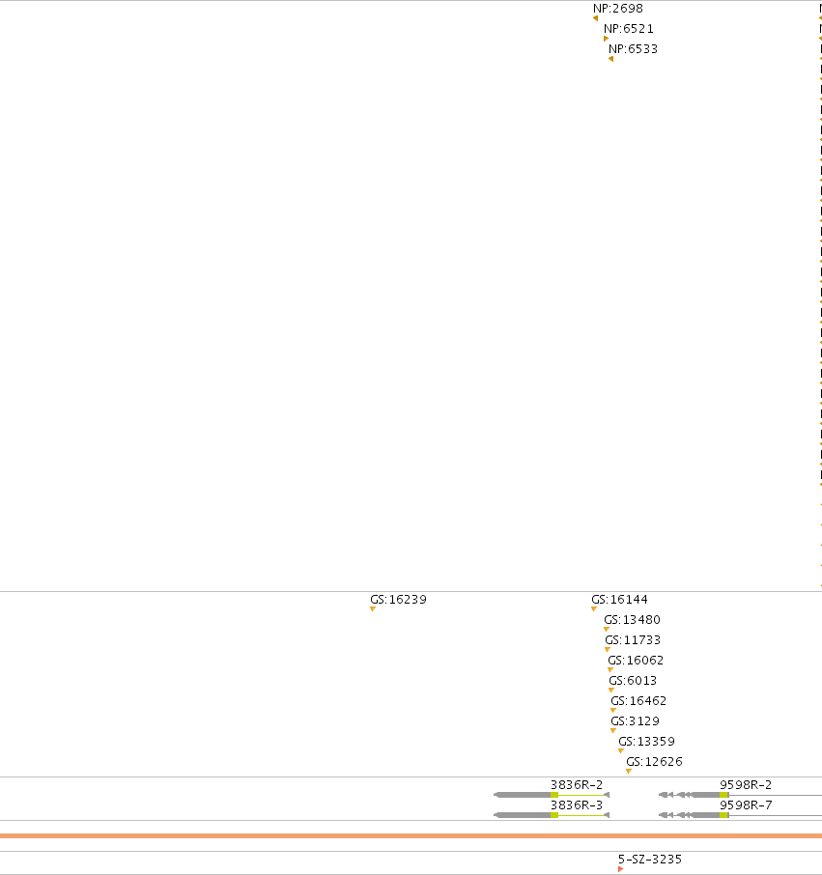Click the NP:6533 label text
Viewport: 822px width, 875px height.
633,48
